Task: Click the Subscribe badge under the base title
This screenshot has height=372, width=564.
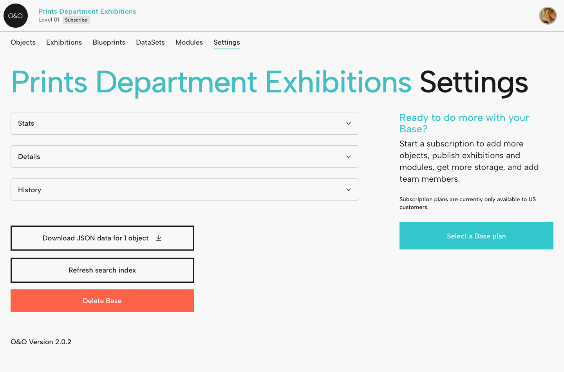Action: pos(76,20)
